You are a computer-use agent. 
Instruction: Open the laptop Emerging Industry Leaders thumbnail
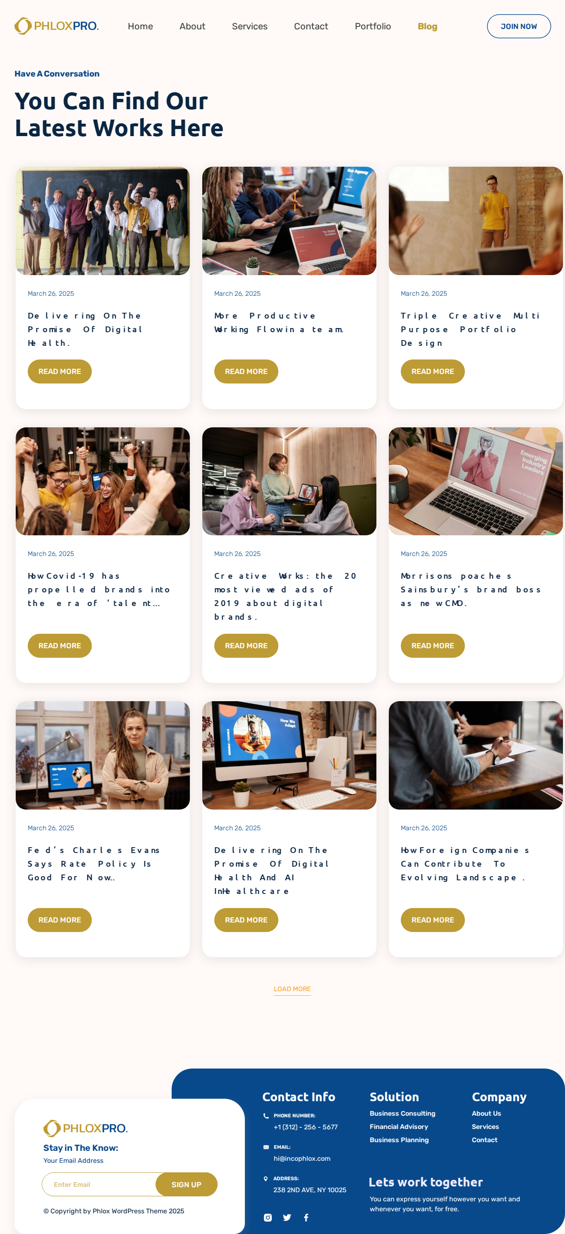[x=476, y=481]
